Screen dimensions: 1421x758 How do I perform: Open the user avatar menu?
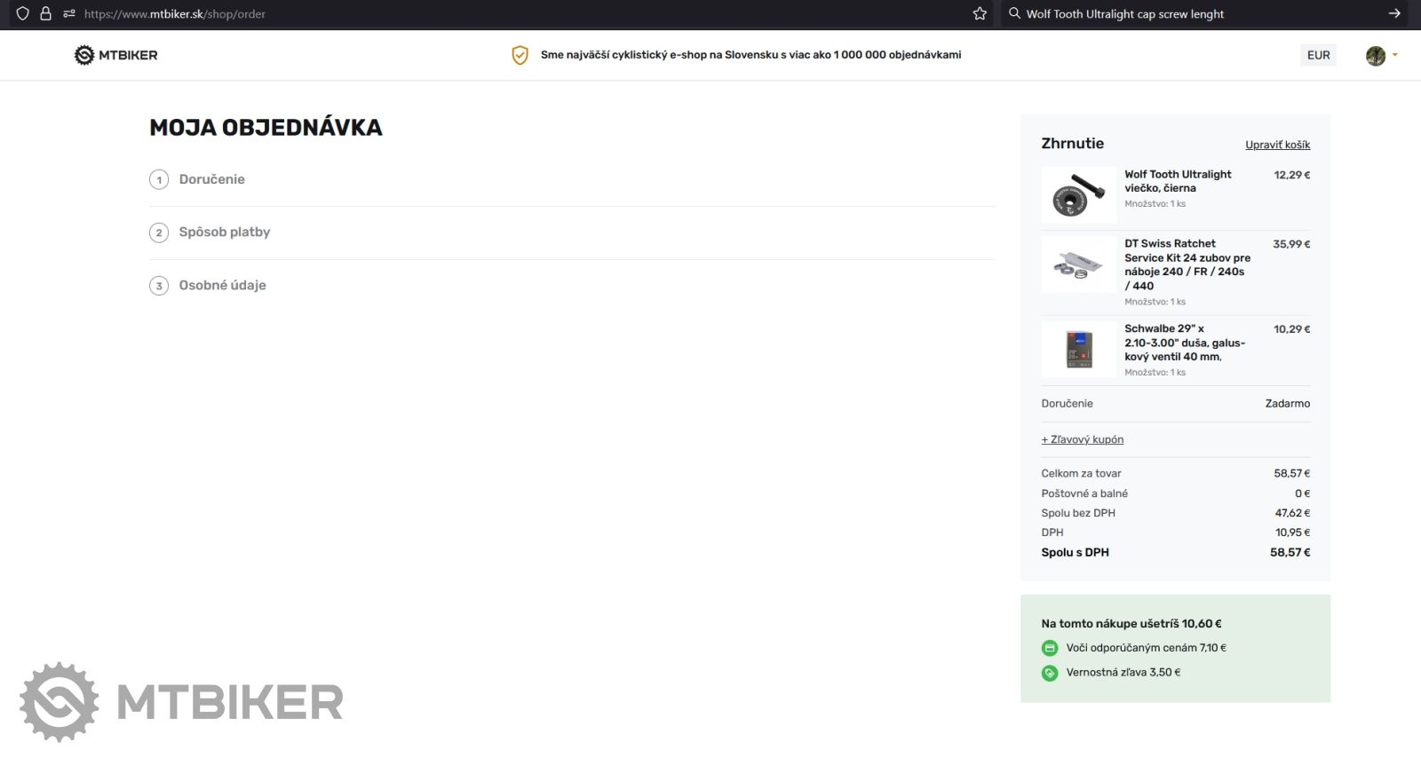pos(1380,55)
